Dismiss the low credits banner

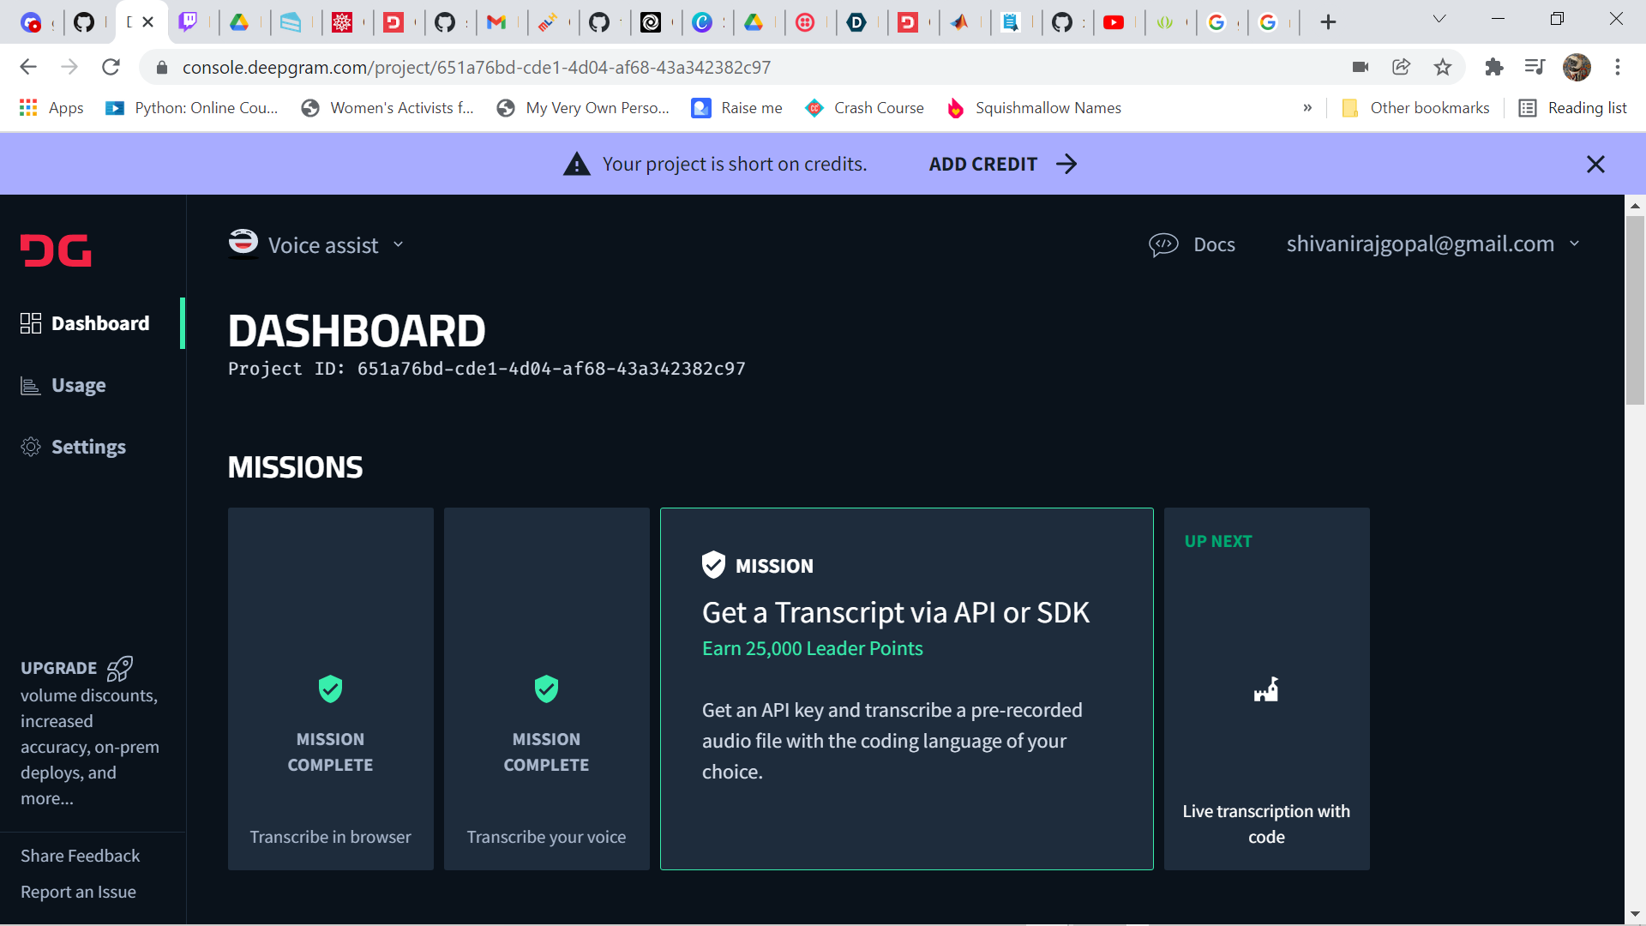pos(1595,164)
